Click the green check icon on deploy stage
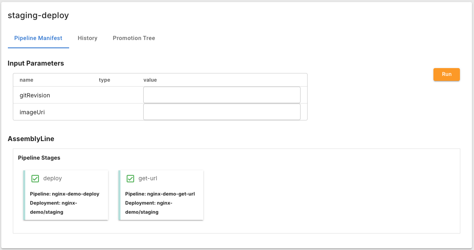This screenshot has height=250, width=474. 35,179
